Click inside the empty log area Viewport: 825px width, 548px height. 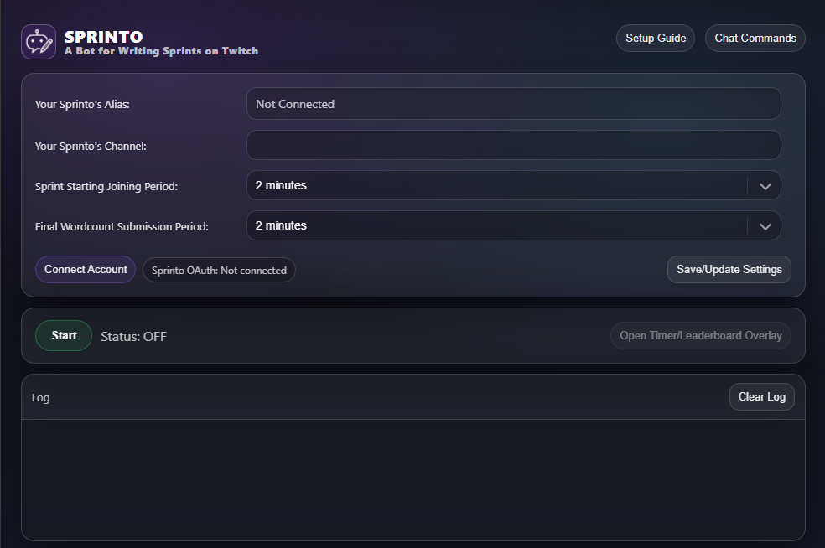tap(412, 479)
